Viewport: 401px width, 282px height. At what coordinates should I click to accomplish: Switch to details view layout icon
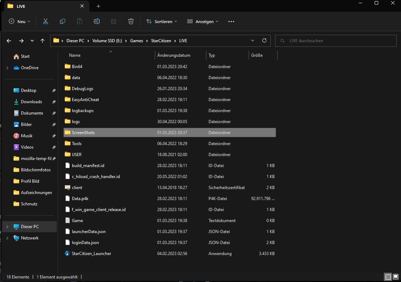point(388,277)
